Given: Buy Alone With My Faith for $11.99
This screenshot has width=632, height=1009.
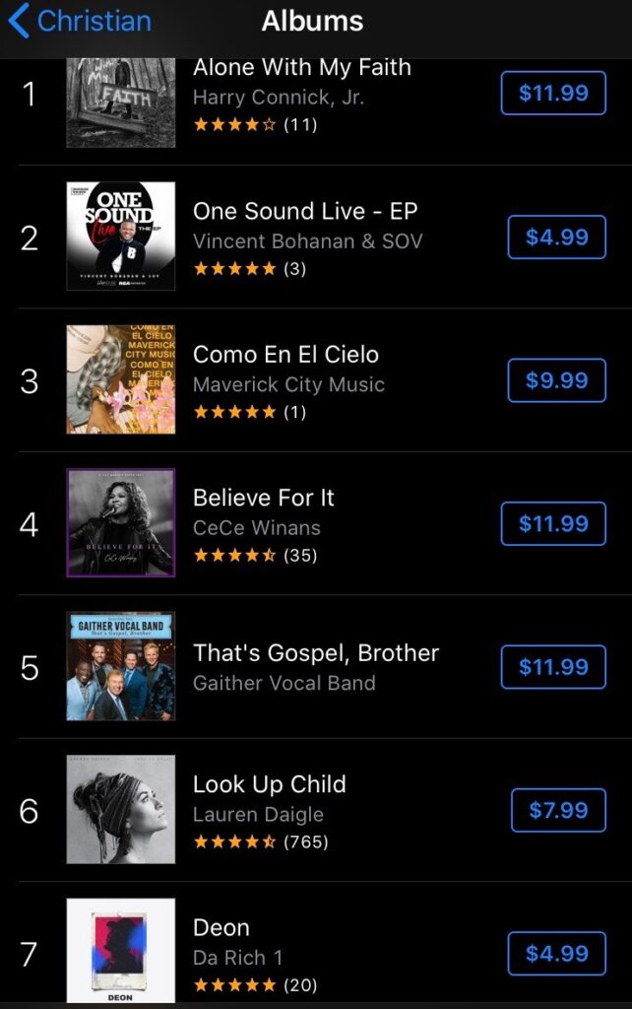Looking at the screenshot, I should (553, 94).
